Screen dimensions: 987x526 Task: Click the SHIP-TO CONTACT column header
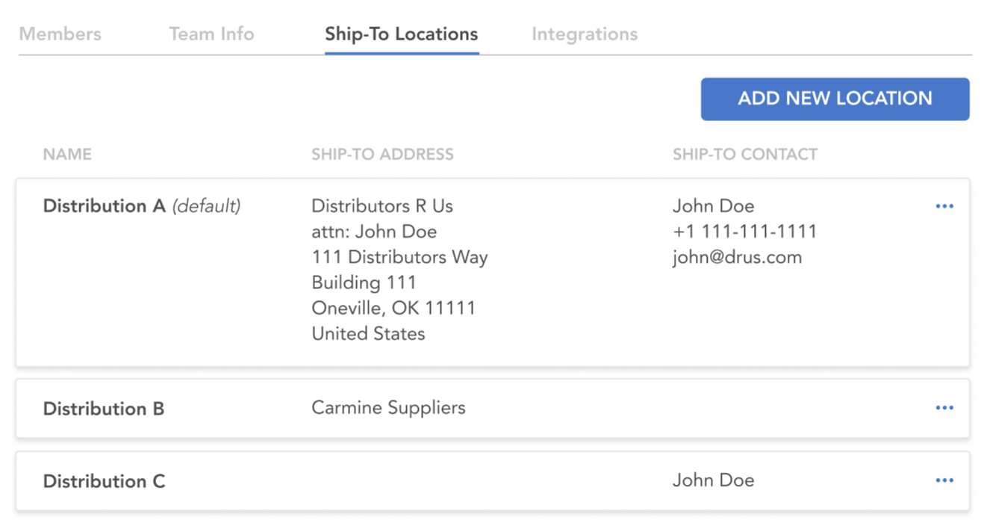(x=745, y=155)
